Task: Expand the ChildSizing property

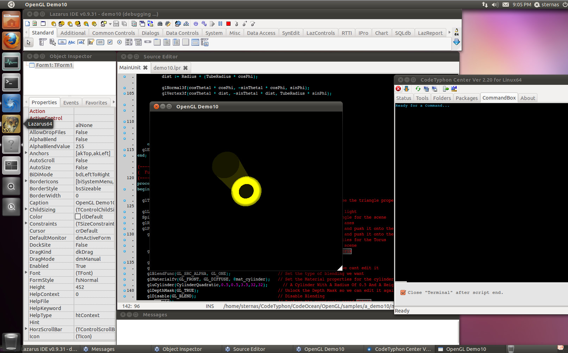Action: tap(26, 209)
